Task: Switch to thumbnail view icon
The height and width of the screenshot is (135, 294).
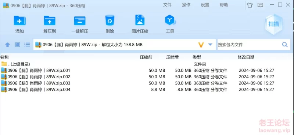Action: 17,45
